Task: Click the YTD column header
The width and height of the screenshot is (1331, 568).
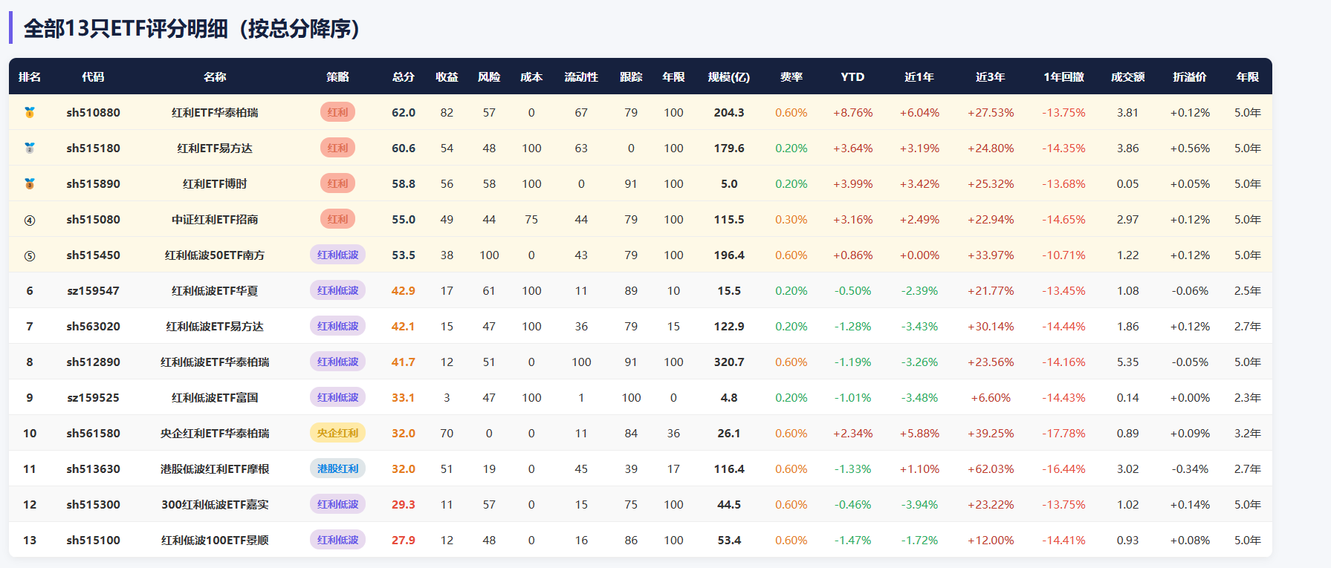Action: 852,76
